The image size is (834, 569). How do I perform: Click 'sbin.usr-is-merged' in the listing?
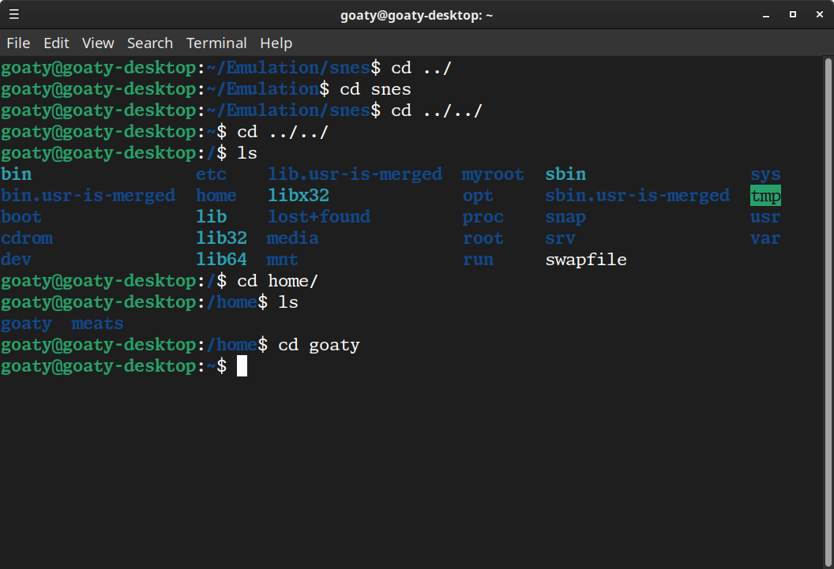click(637, 196)
